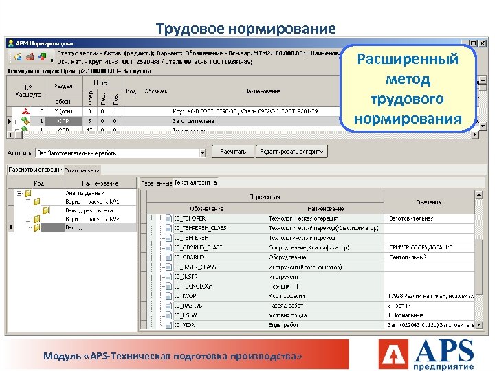Click the АРМ Нормировщика title bar icon
The image size is (495, 371).
[11, 43]
